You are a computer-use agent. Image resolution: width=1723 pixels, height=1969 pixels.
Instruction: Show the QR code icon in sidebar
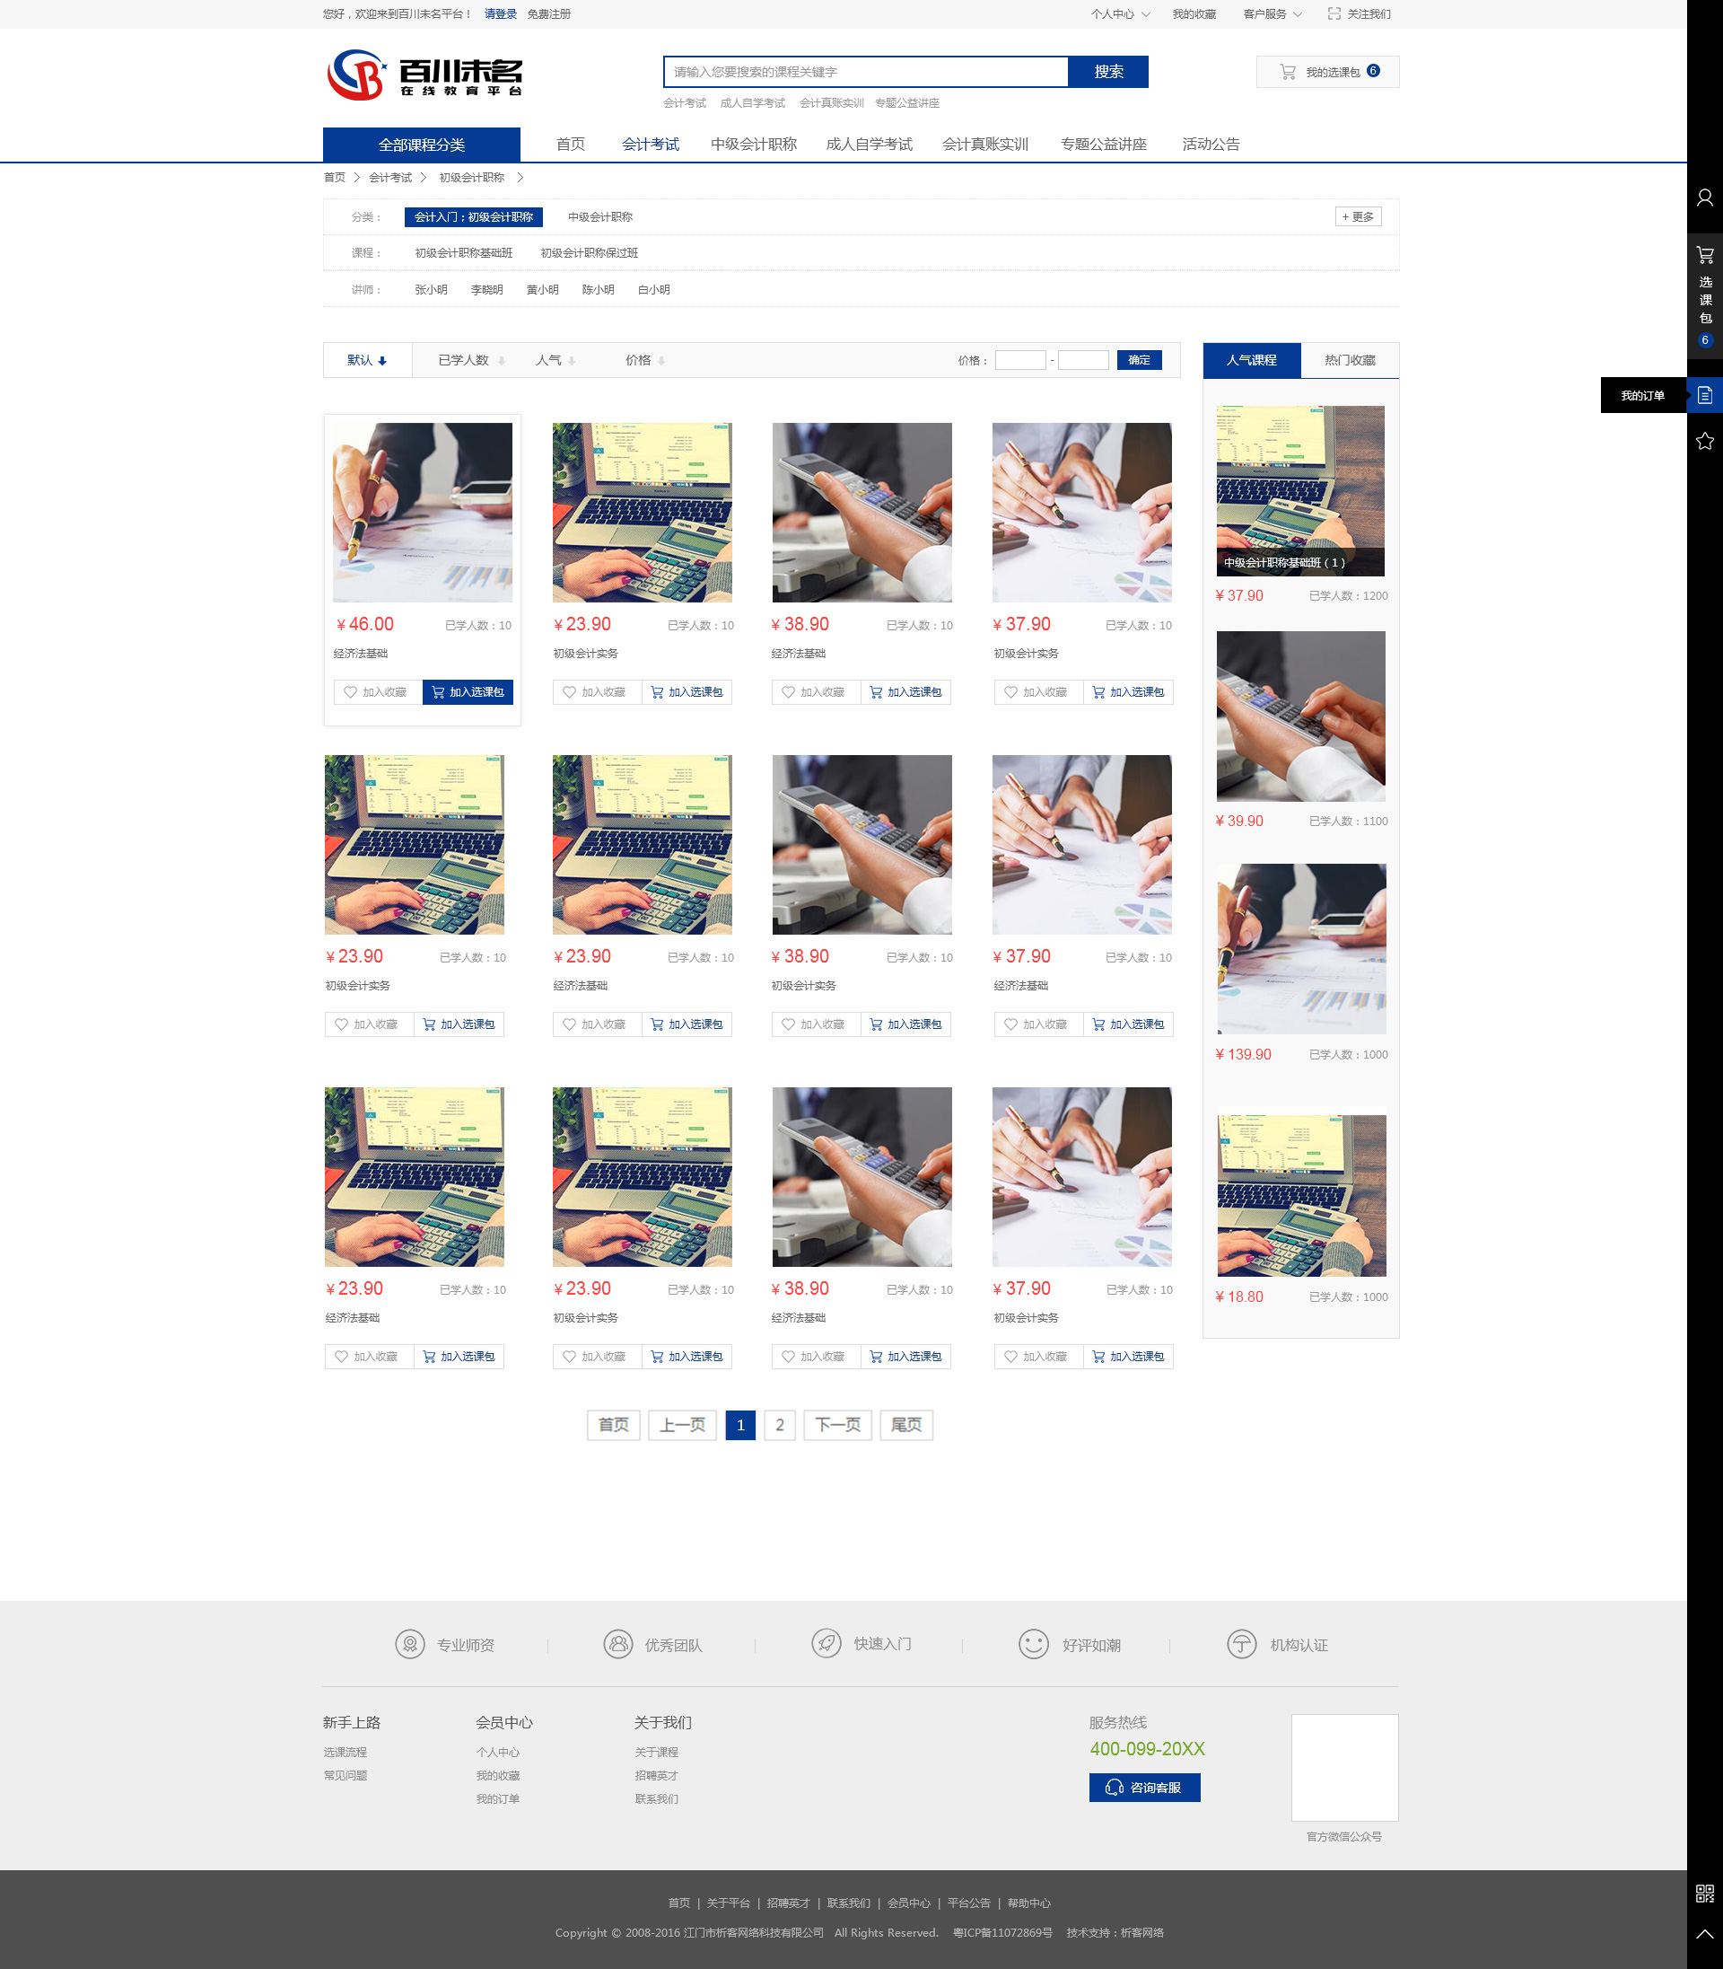[x=1704, y=1893]
